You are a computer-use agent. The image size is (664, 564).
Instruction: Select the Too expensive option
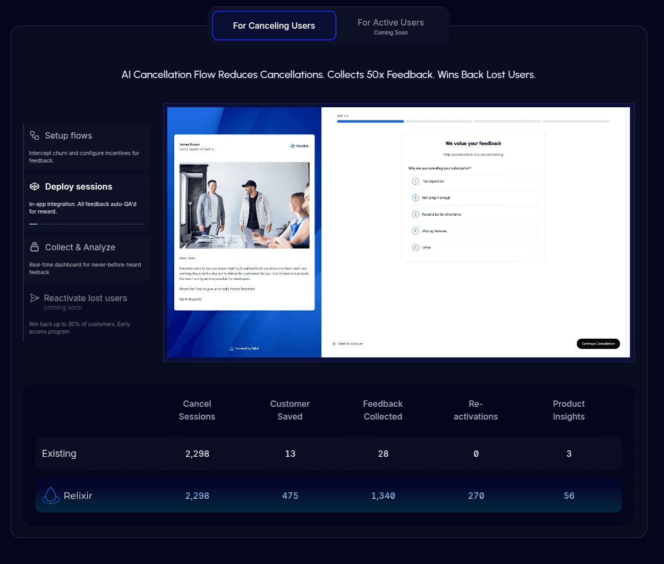[x=473, y=181]
